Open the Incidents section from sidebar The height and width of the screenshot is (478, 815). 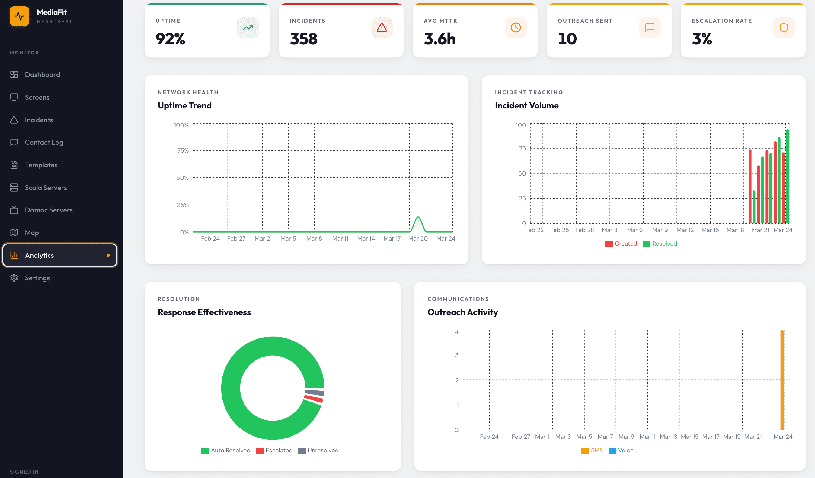click(39, 120)
